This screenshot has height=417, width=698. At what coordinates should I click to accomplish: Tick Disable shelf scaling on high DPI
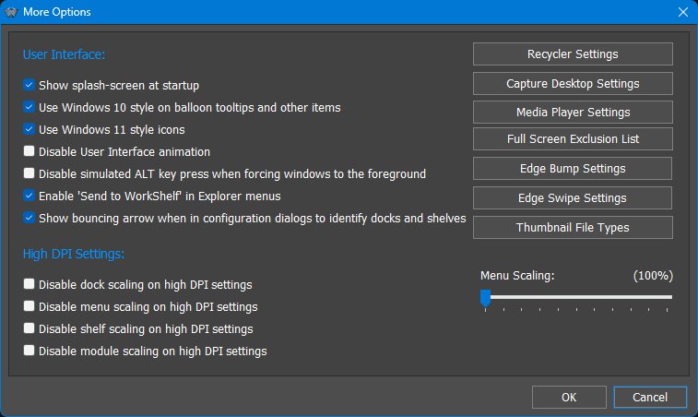pos(29,328)
